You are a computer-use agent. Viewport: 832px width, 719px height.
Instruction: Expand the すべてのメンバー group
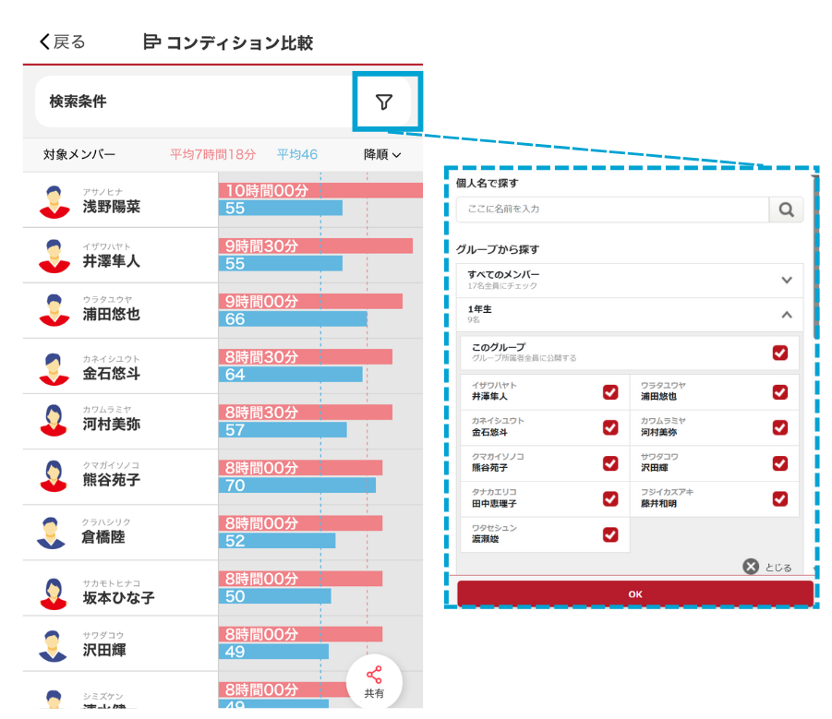786,280
